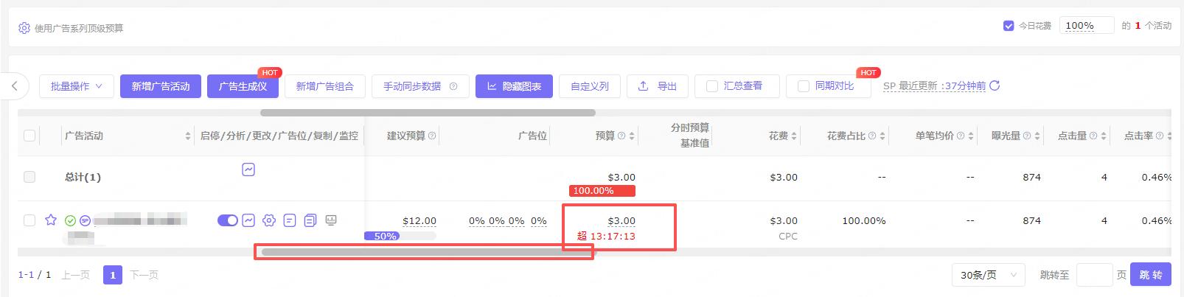Favorite the campaign with the star icon

pos(51,220)
